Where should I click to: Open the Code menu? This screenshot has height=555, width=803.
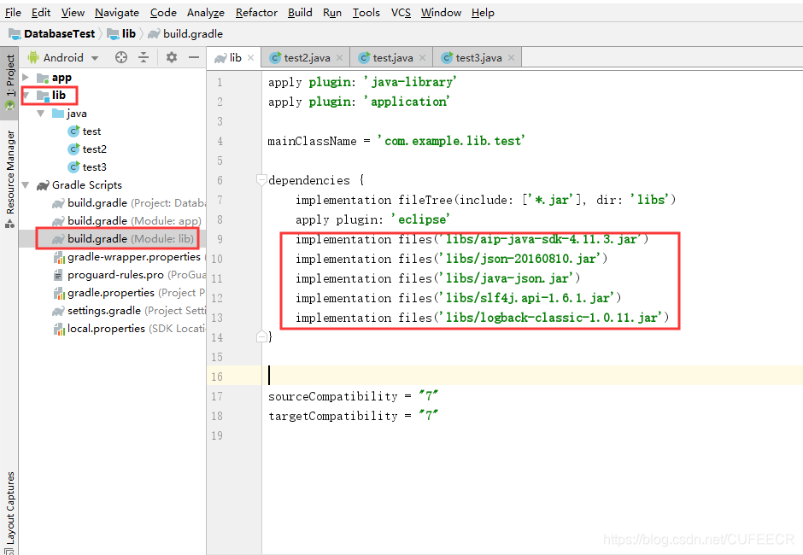coord(163,12)
